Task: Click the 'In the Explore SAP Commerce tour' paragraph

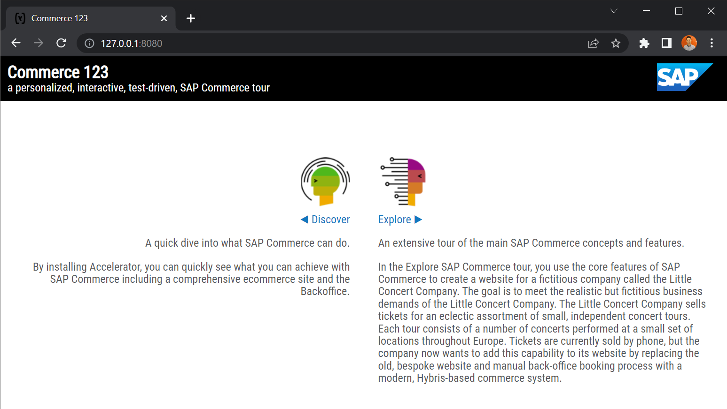Action: coord(542,322)
